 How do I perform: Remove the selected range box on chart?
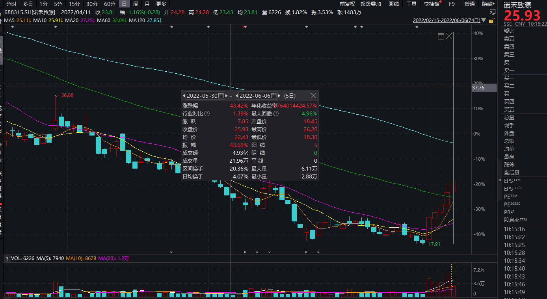[x=449, y=37]
